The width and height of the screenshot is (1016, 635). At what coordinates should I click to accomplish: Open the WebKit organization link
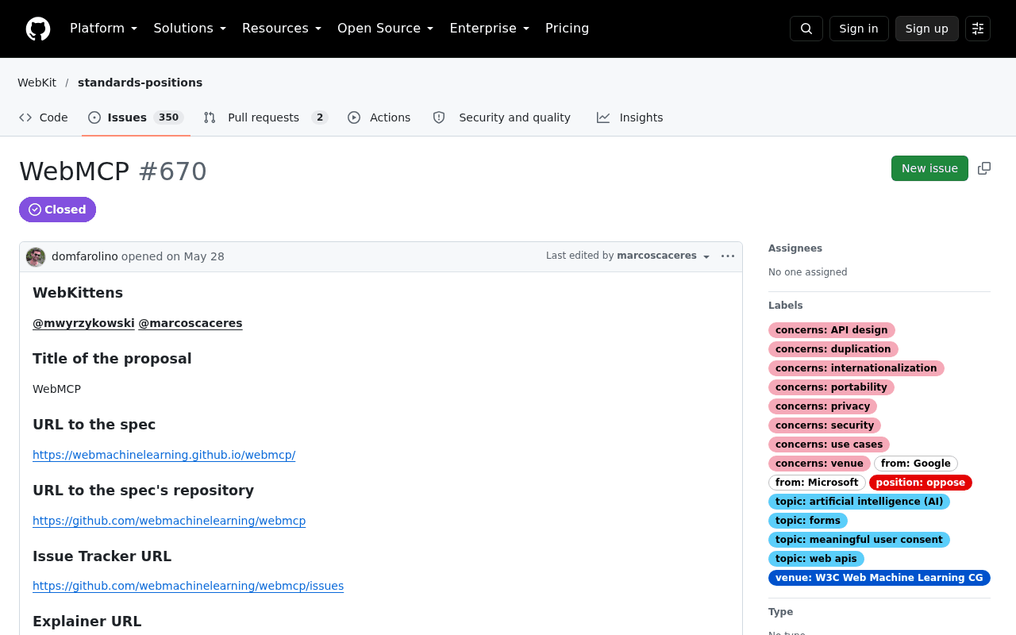tap(37, 83)
